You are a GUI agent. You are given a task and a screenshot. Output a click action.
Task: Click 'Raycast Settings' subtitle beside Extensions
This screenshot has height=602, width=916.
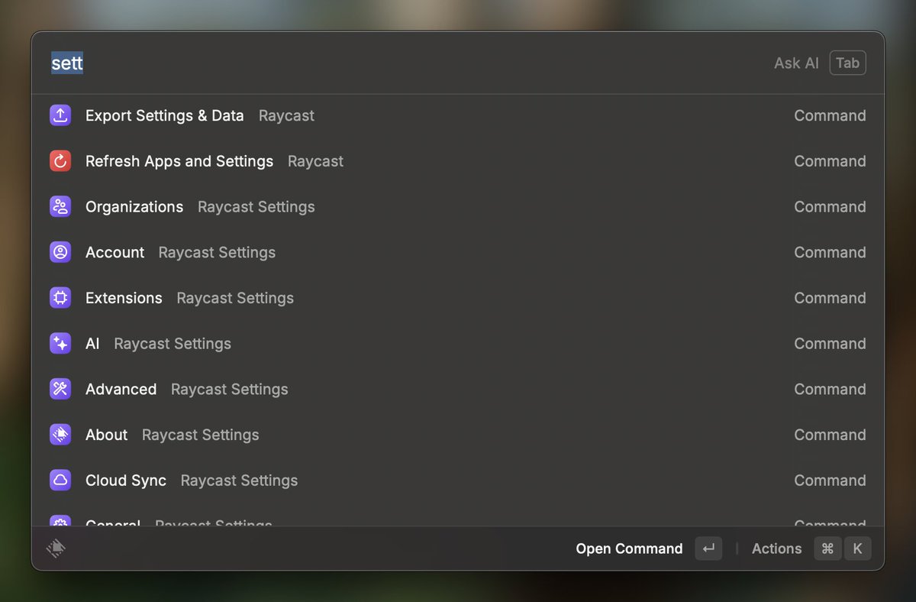coord(235,298)
